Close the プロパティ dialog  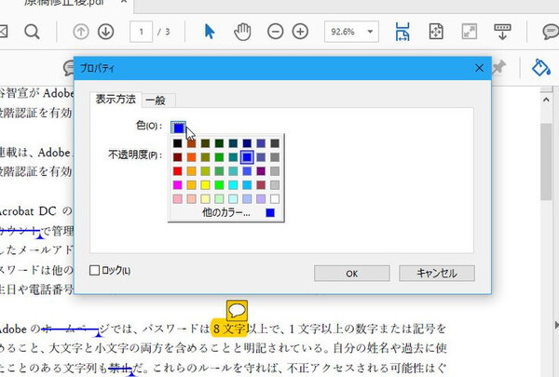click(x=479, y=68)
